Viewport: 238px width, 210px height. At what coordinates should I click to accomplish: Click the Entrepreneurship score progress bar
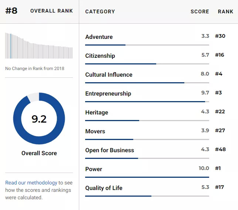click(x=147, y=102)
